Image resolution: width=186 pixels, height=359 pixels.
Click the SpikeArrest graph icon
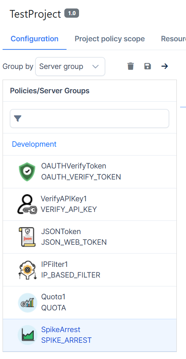[28, 335]
